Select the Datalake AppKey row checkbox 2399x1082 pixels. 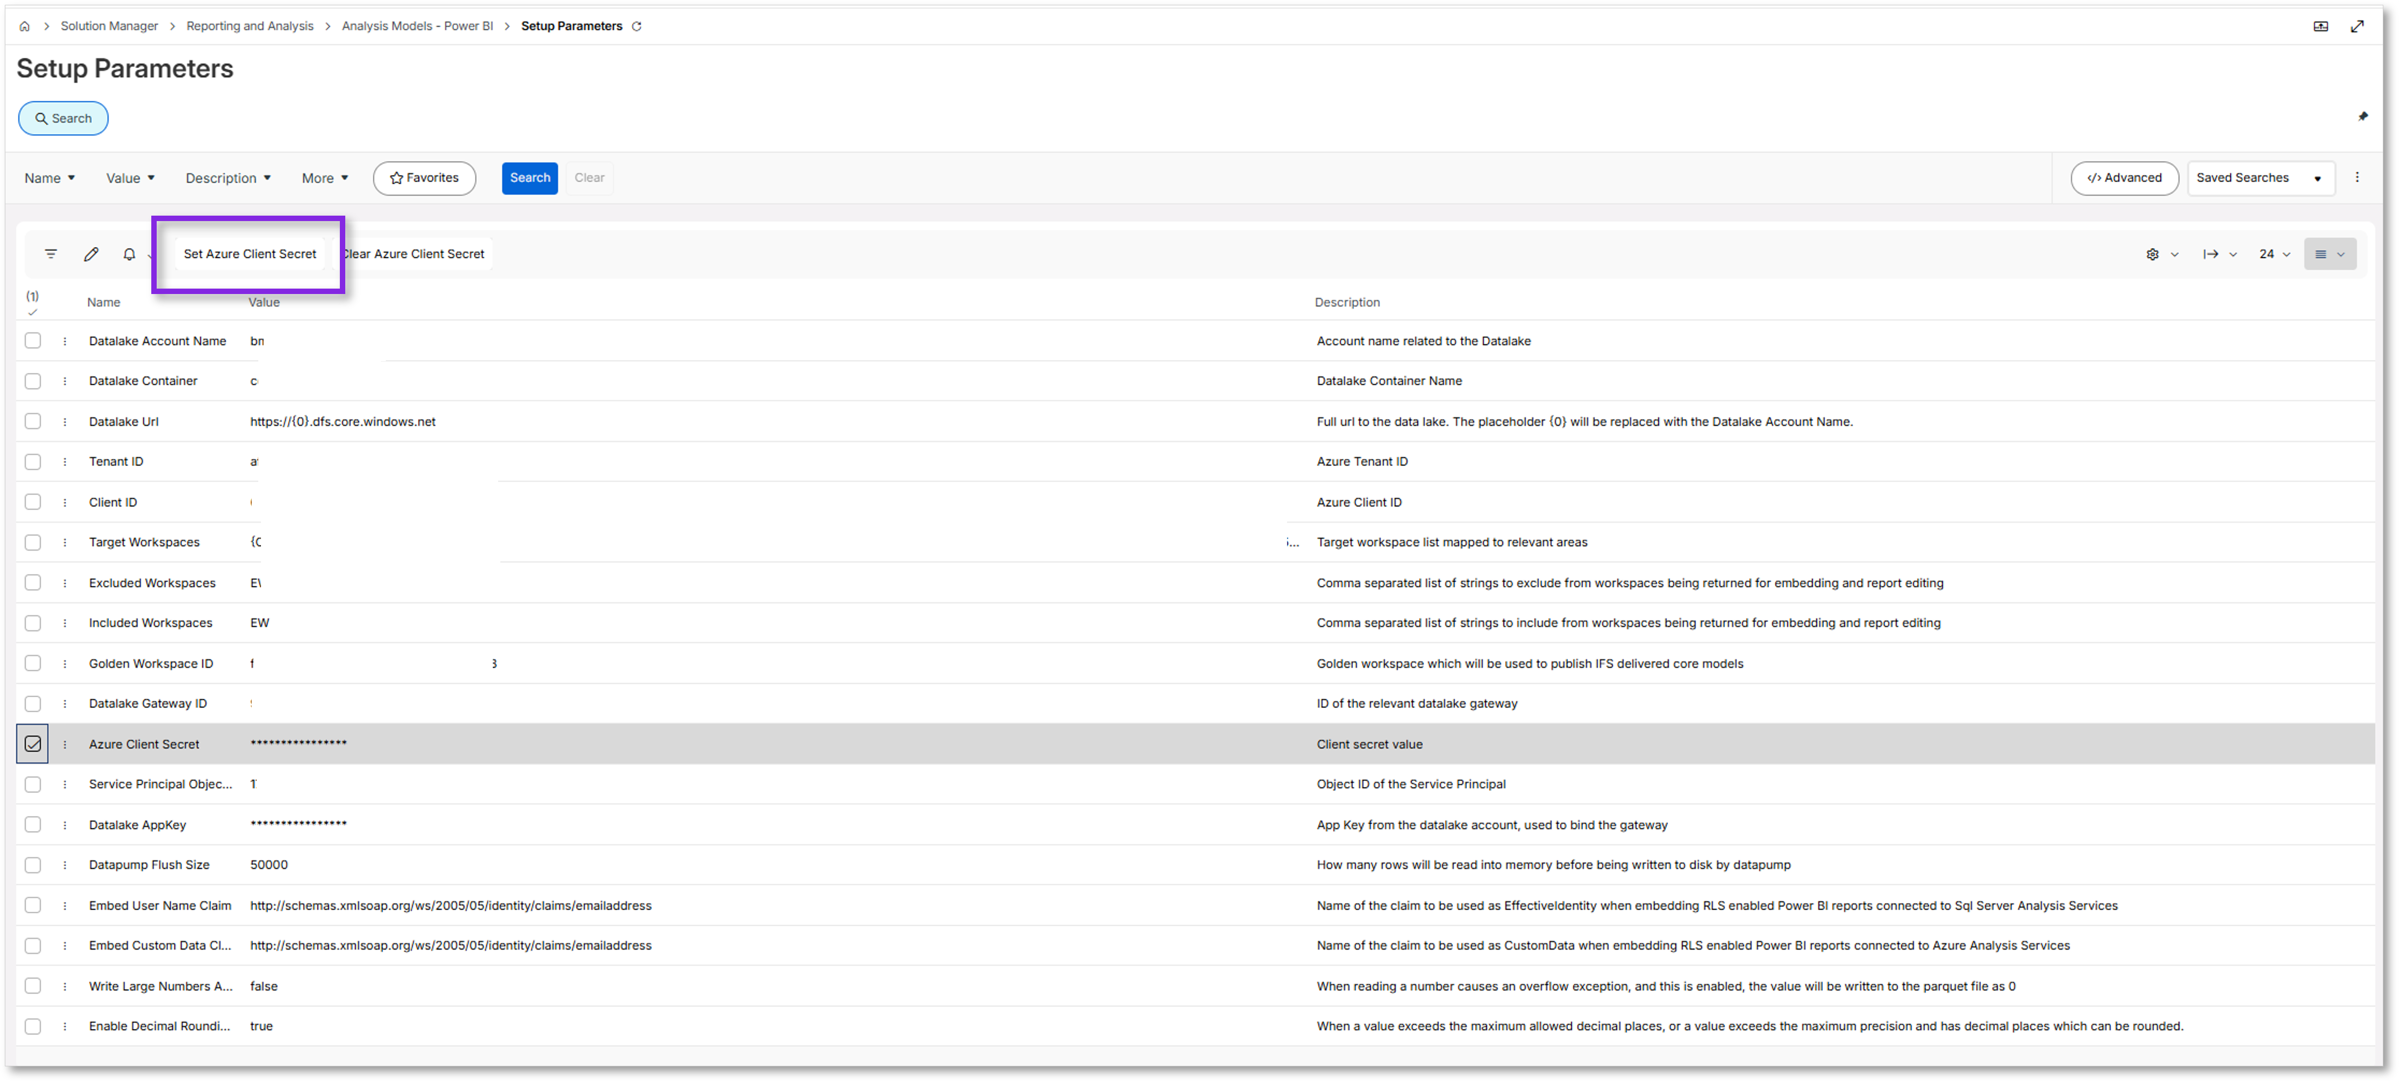[32, 825]
